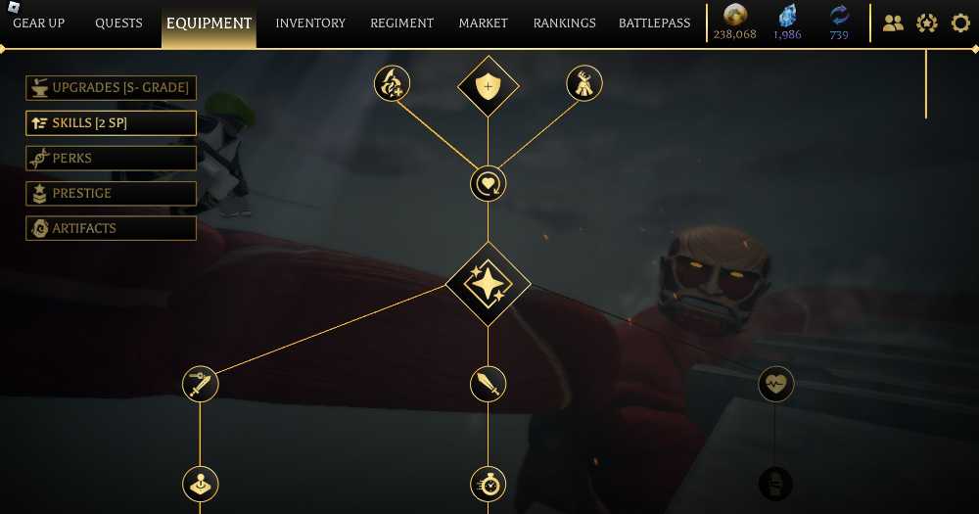Click the gold coin currency counter
Viewport: 979px width, 514px height.
point(735,22)
